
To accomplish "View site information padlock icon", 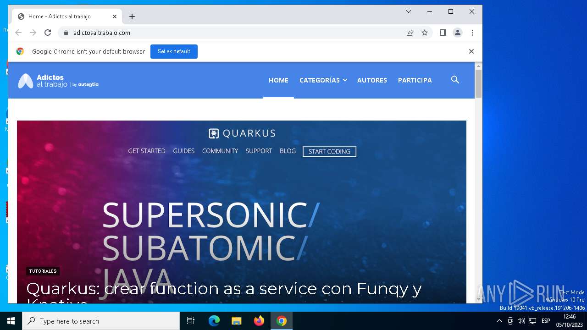I will (x=66, y=33).
